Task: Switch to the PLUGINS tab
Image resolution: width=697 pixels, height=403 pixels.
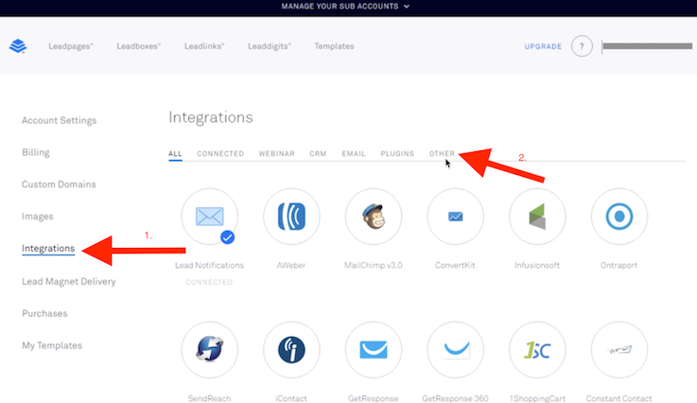Action: tap(397, 154)
